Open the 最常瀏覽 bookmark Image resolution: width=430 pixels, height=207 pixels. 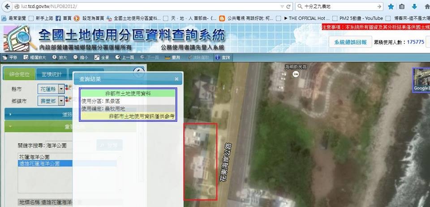coord(14,18)
